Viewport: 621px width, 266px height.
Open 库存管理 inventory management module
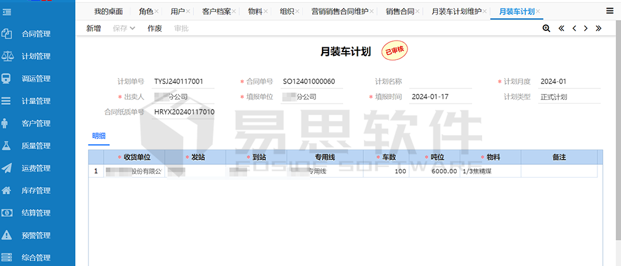35,191
